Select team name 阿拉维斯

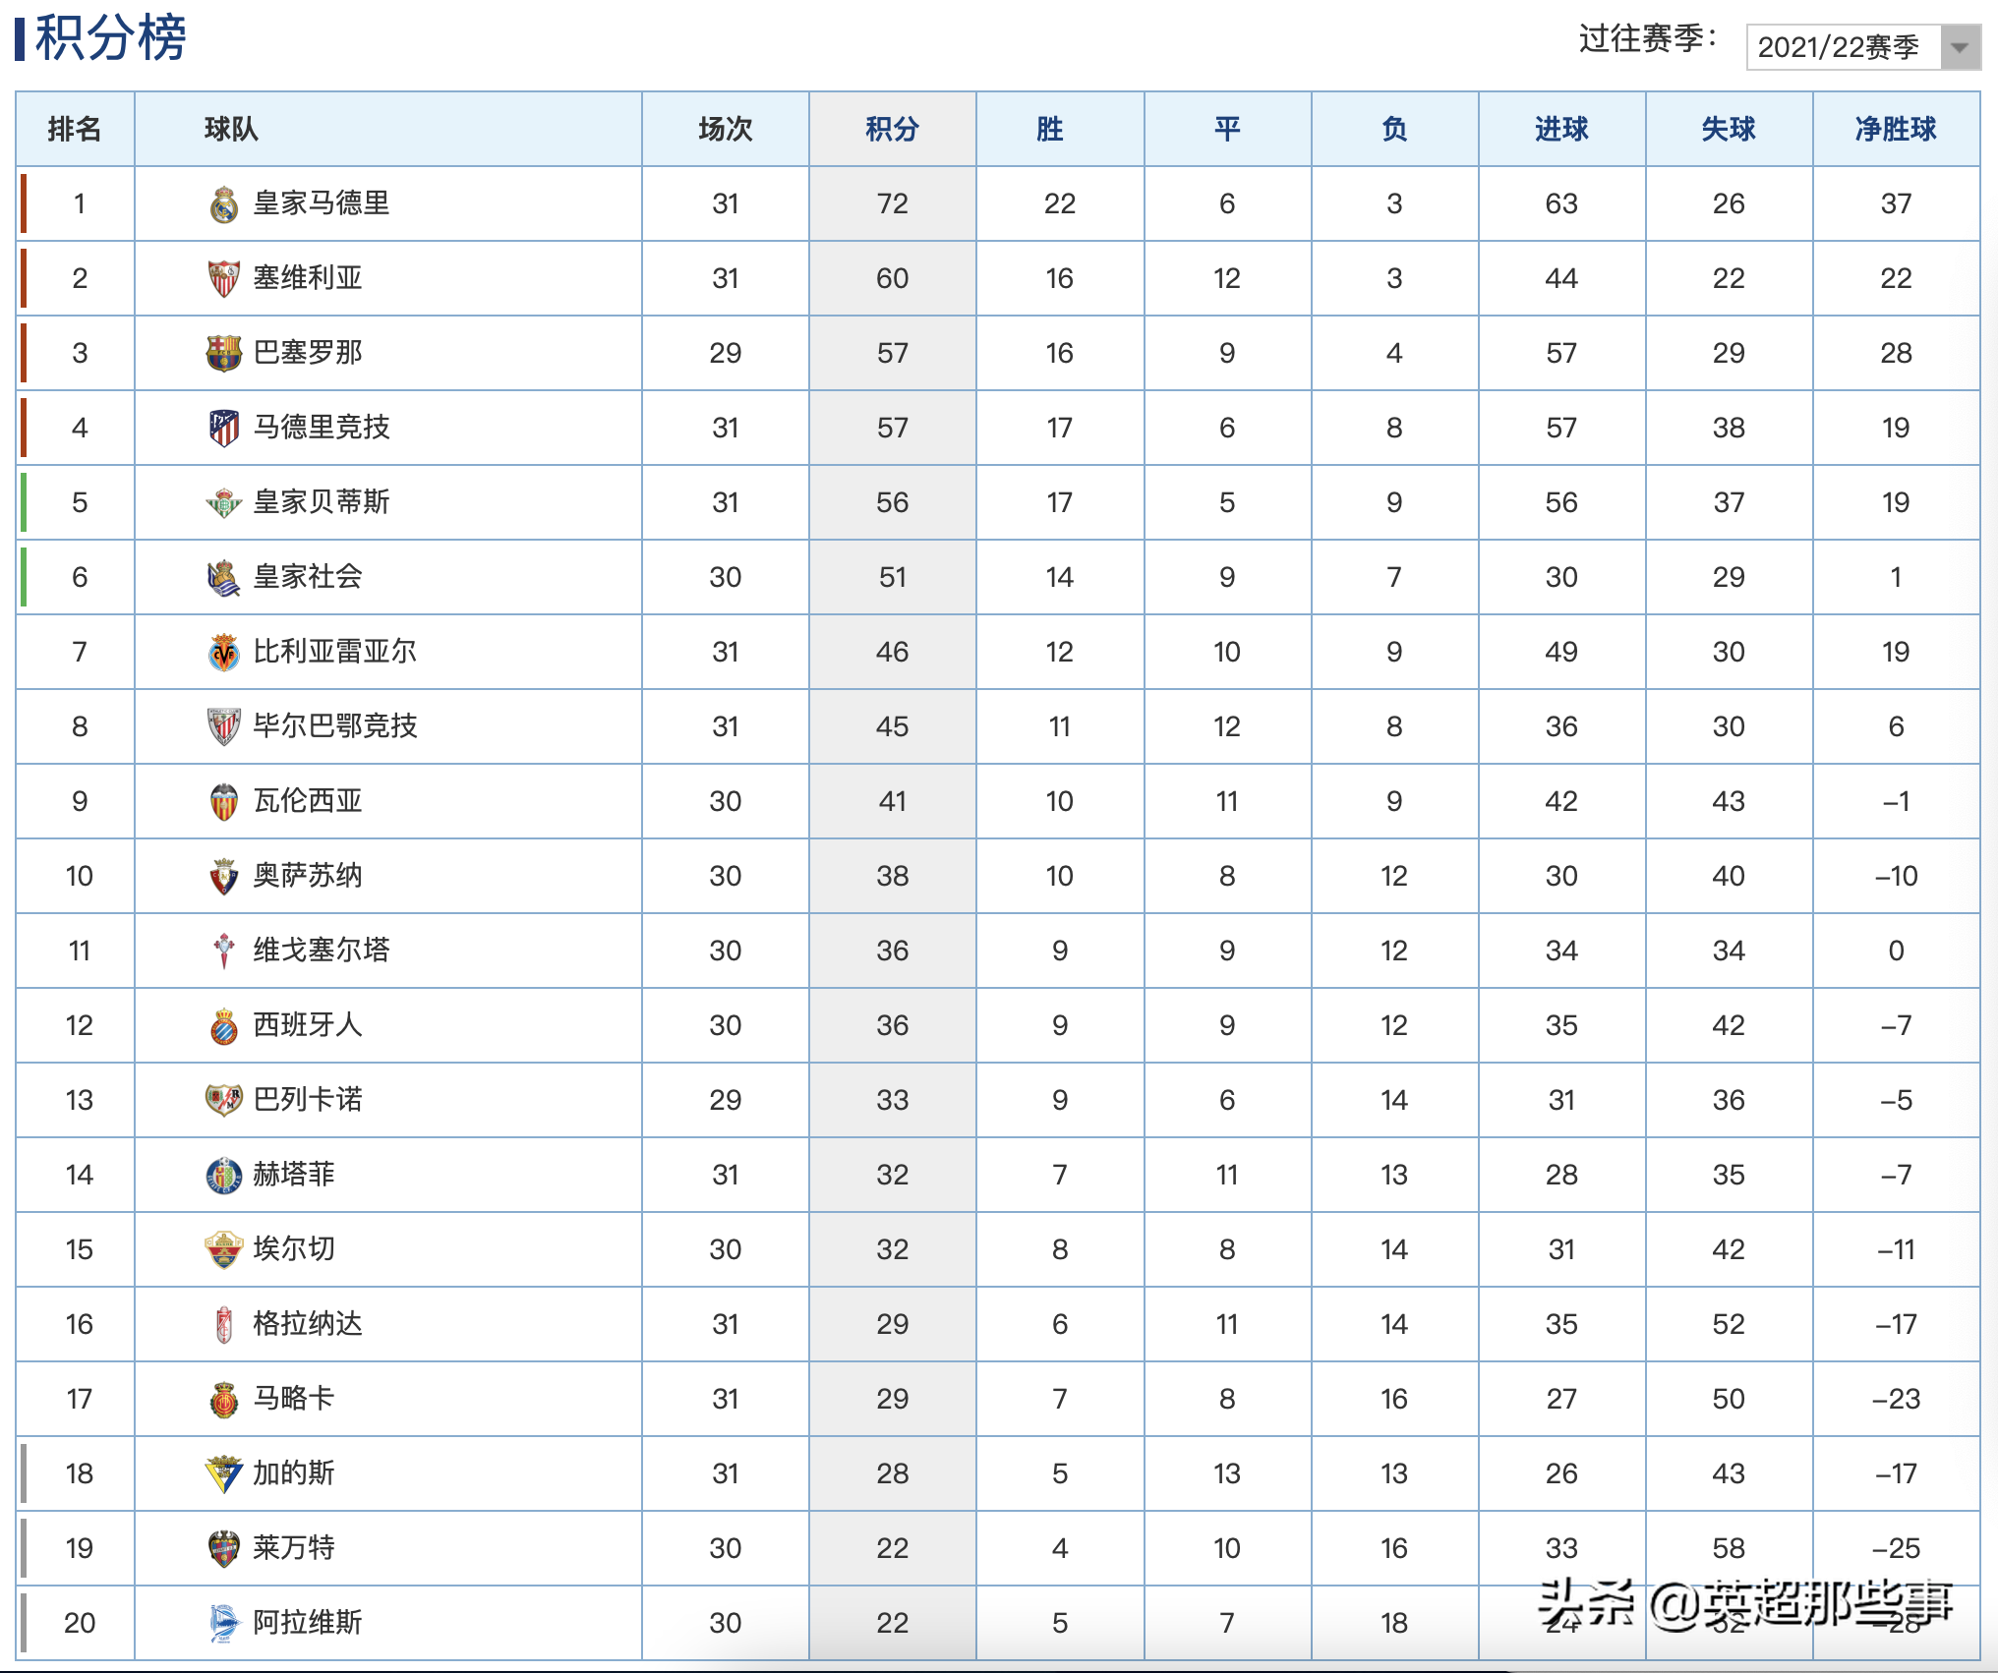[308, 1623]
